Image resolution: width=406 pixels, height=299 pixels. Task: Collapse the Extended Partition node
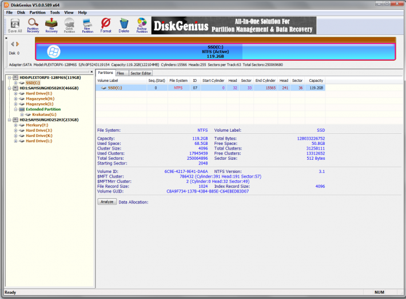[x=15, y=109]
